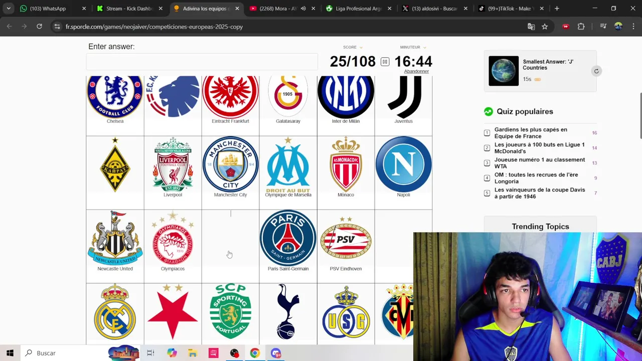Open the media controls icon
Image resolution: width=642 pixels, height=361 pixels.
coord(603,27)
